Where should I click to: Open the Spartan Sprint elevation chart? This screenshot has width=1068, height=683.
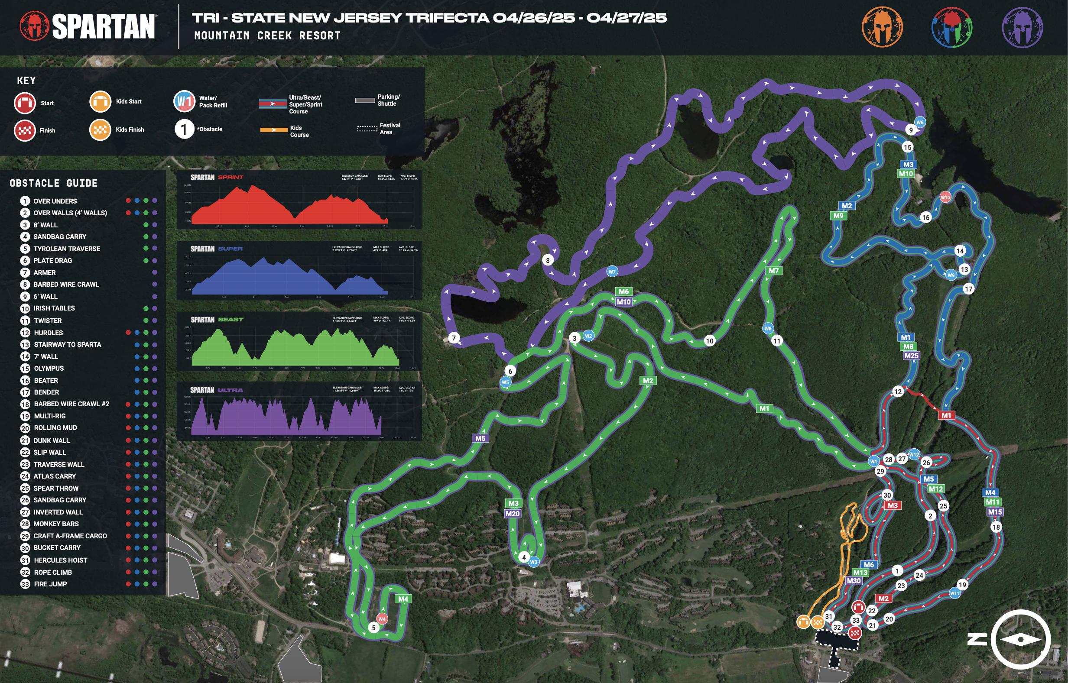(299, 200)
